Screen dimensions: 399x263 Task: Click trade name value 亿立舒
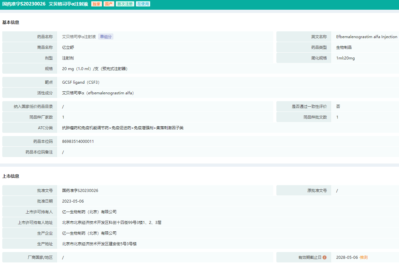tap(68, 47)
